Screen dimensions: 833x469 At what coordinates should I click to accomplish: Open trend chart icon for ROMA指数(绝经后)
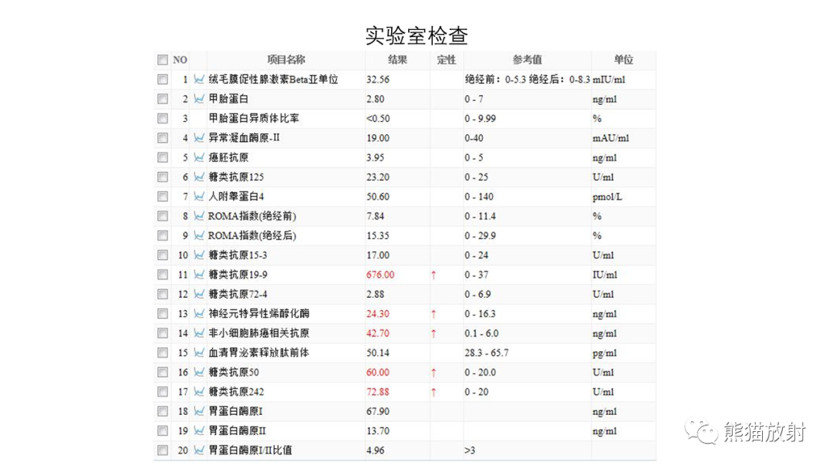(199, 235)
